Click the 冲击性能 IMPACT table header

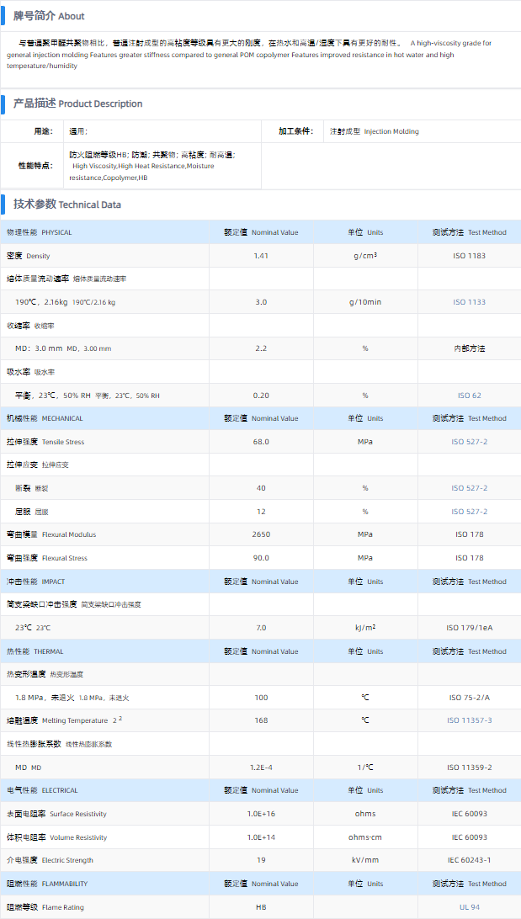[x=35, y=582]
